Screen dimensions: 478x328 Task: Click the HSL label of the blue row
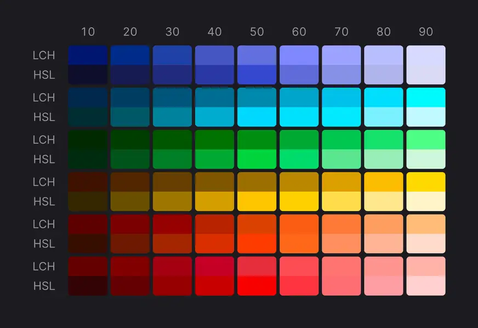tap(44, 75)
